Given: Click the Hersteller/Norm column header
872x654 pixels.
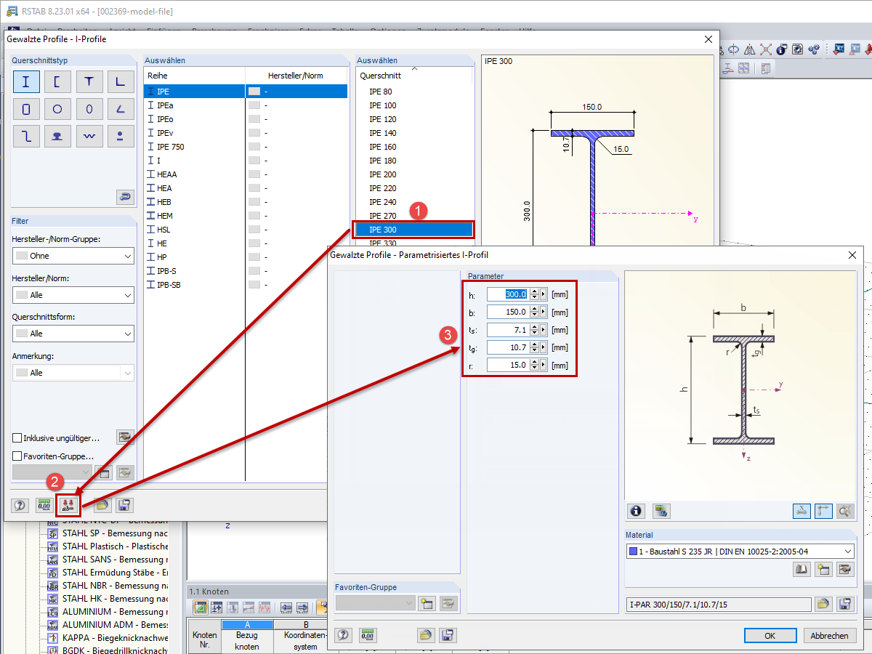Looking at the screenshot, I should [296, 76].
